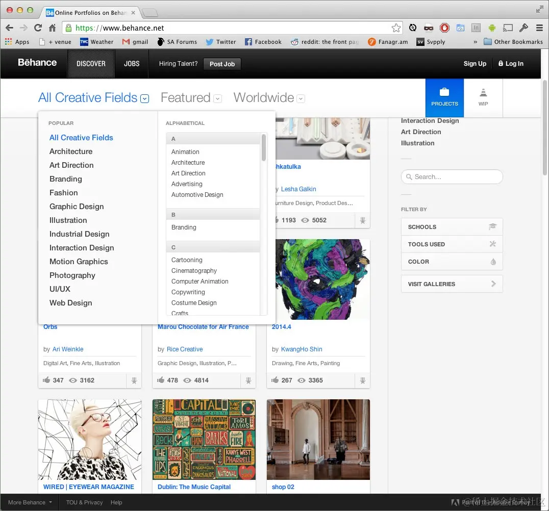
Task: Bookmark this page with the star icon
Action: click(396, 28)
